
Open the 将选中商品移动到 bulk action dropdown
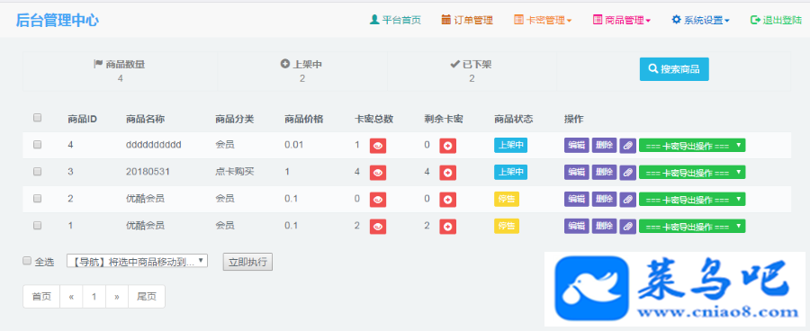tap(137, 261)
